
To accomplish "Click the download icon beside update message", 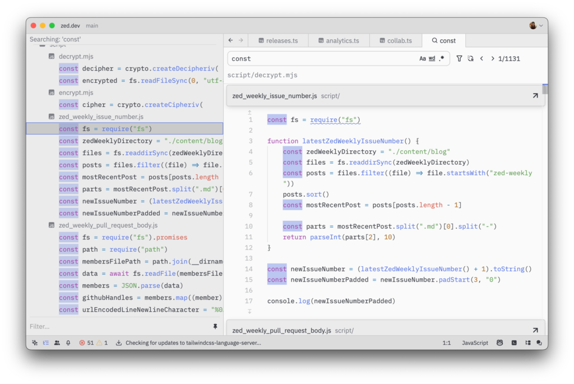I will [x=119, y=343].
